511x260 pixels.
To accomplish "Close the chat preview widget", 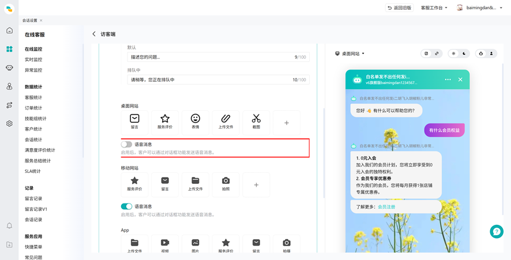I will click(x=460, y=80).
